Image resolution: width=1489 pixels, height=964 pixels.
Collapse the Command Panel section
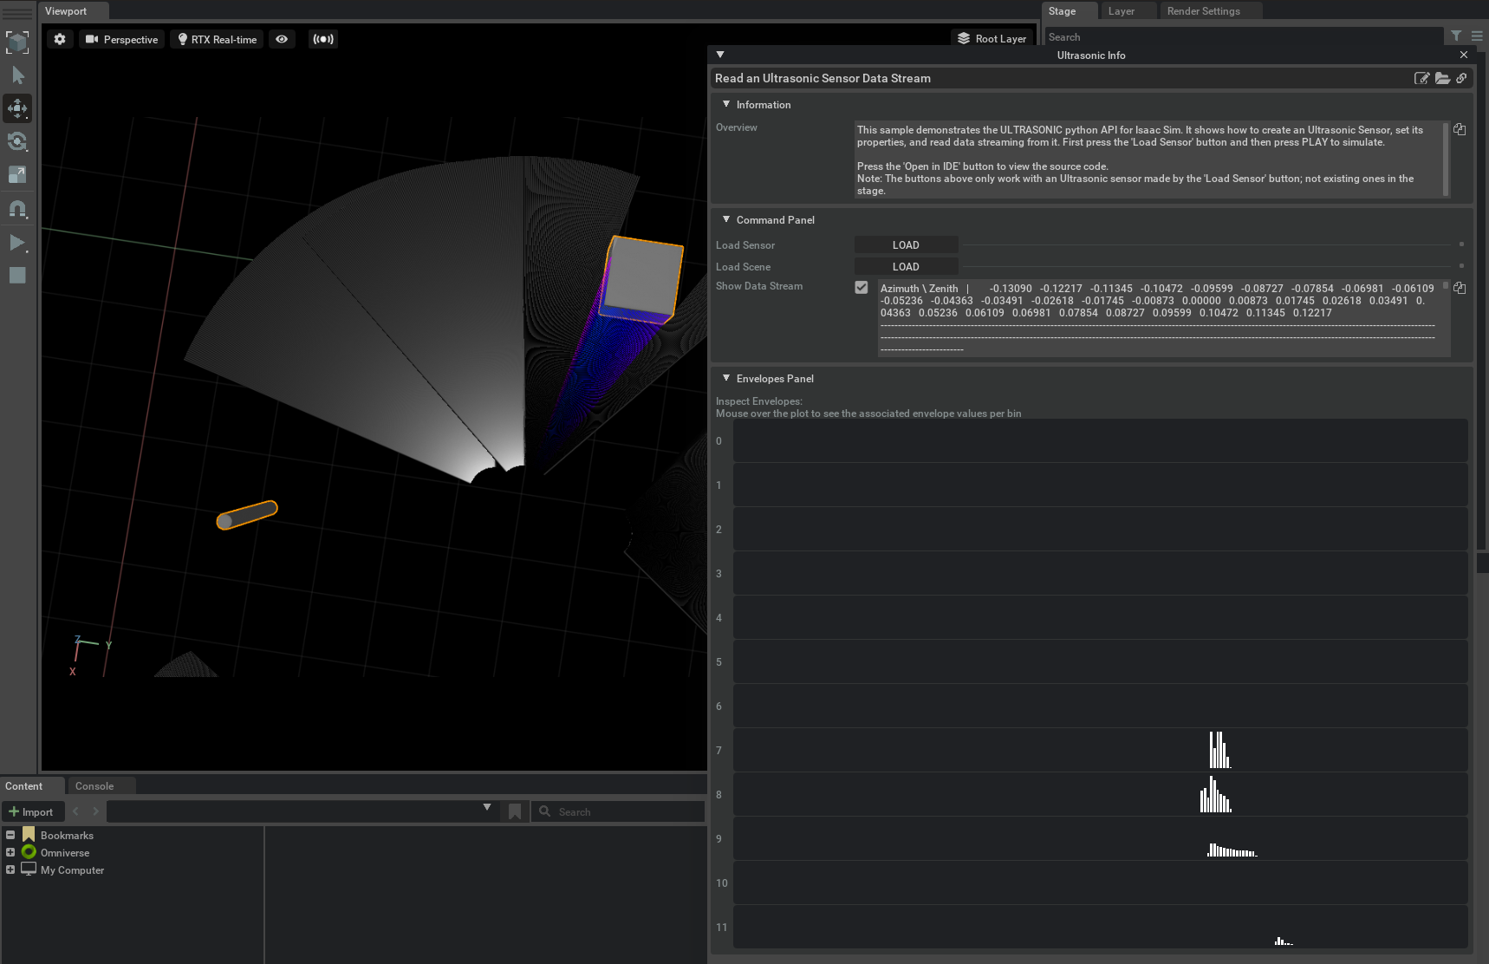pyautogui.click(x=726, y=219)
